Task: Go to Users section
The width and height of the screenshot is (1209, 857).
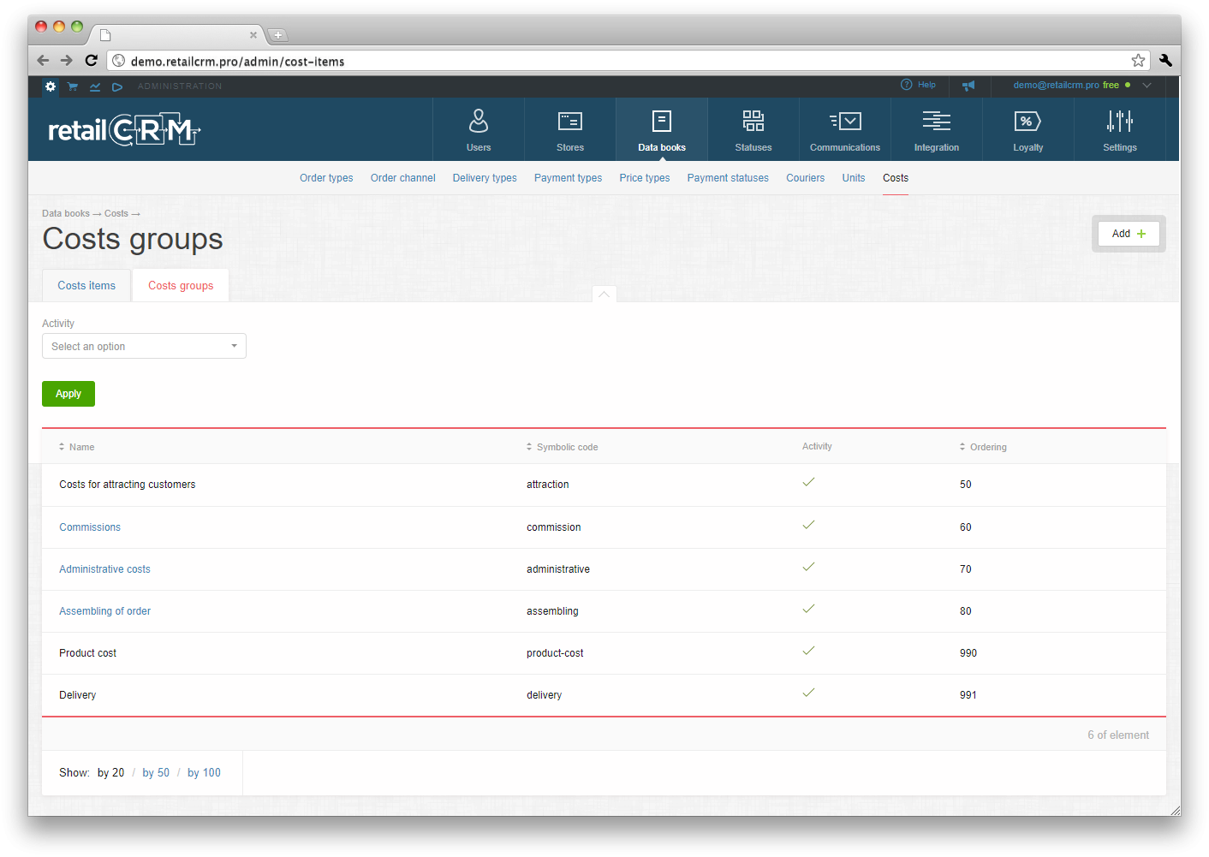Action: (479, 130)
